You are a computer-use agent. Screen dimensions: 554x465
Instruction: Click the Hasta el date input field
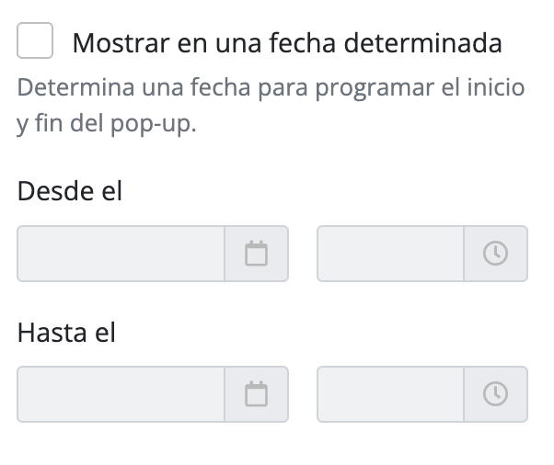click(x=121, y=394)
